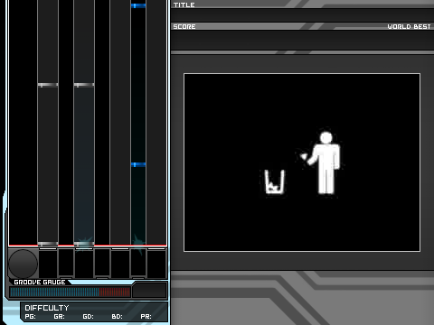This screenshot has width=434, height=325.
Task: Click the turntable scratch disc
Action: pos(24,264)
